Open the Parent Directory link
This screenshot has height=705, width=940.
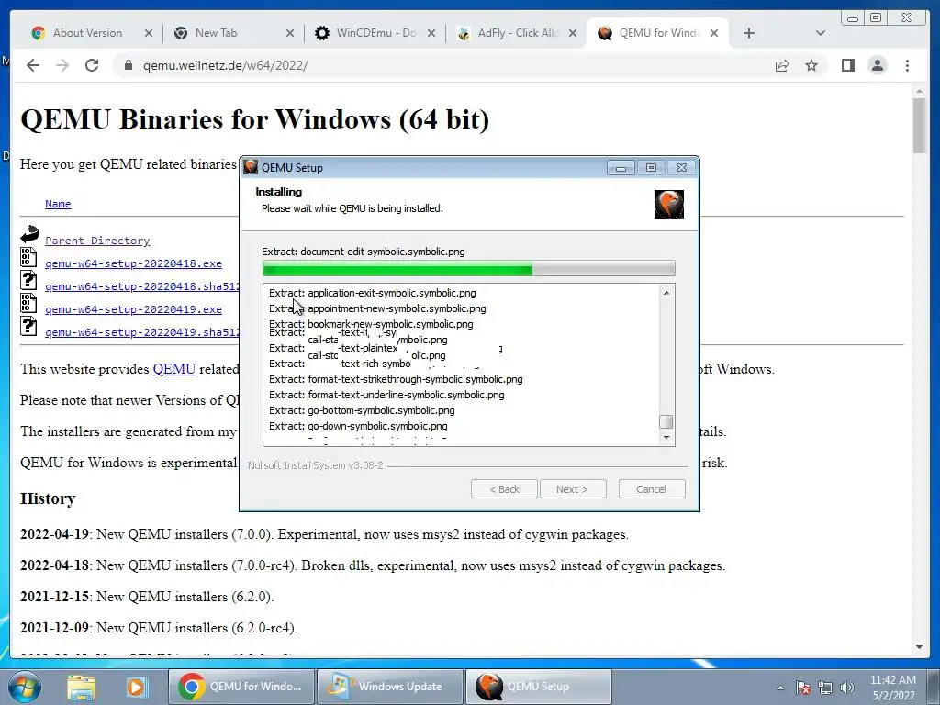click(97, 241)
